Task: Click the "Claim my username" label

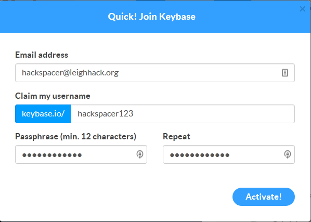Action: (53, 96)
